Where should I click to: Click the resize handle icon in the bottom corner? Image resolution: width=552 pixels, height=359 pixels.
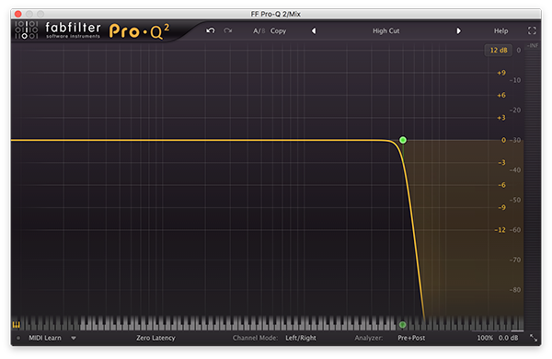pyautogui.click(x=534, y=338)
